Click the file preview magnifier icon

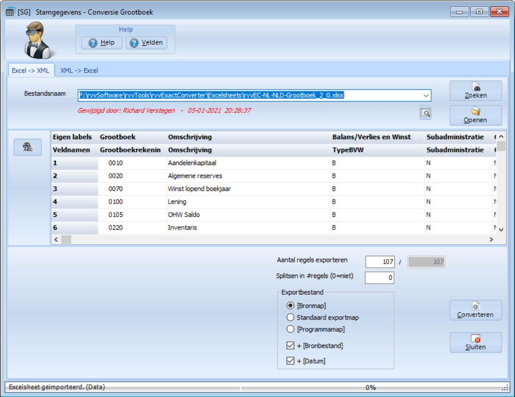[x=426, y=113]
